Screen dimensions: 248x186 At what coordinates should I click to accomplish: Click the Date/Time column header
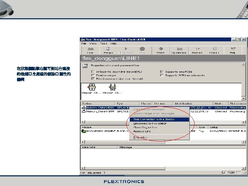pos(99,147)
